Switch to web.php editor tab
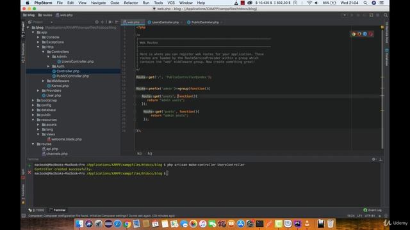Image resolution: width=410 pixels, height=230 pixels. click(x=133, y=22)
